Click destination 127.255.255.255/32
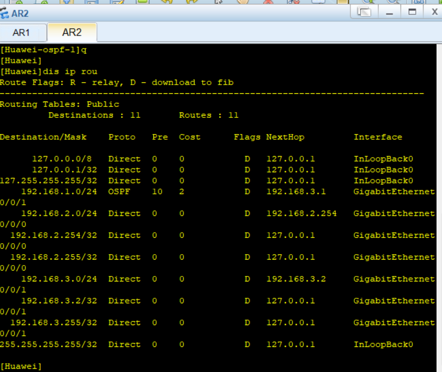The image size is (442, 372). click(49, 181)
